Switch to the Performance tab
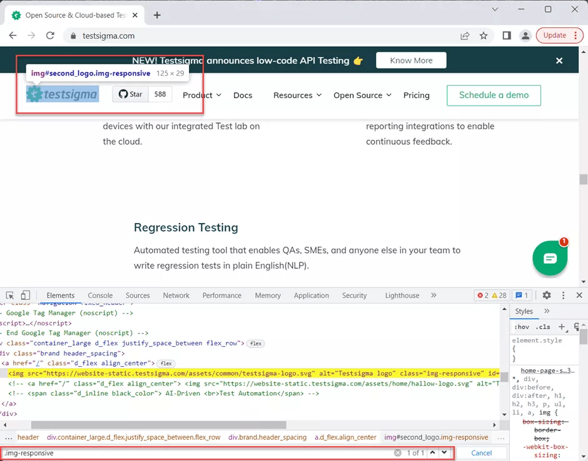 222,295
